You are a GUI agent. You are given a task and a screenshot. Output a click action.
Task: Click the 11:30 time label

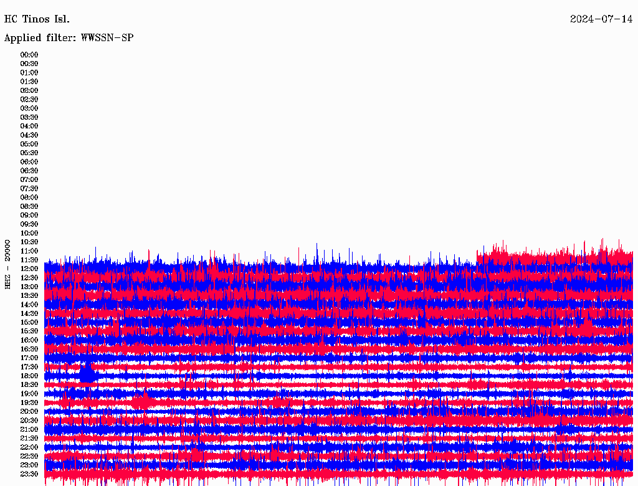pos(29,260)
